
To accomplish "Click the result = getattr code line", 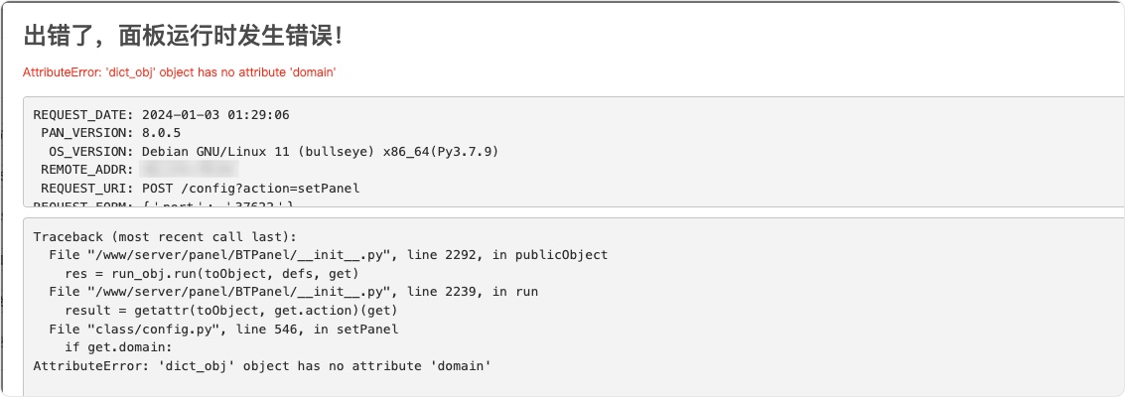I will pos(231,311).
